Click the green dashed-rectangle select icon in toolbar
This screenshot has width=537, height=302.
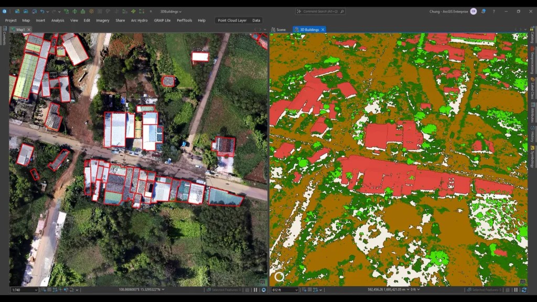point(142,12)
